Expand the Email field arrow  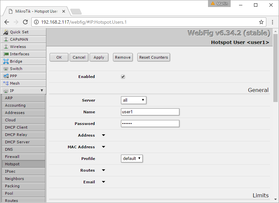[103, 182]
